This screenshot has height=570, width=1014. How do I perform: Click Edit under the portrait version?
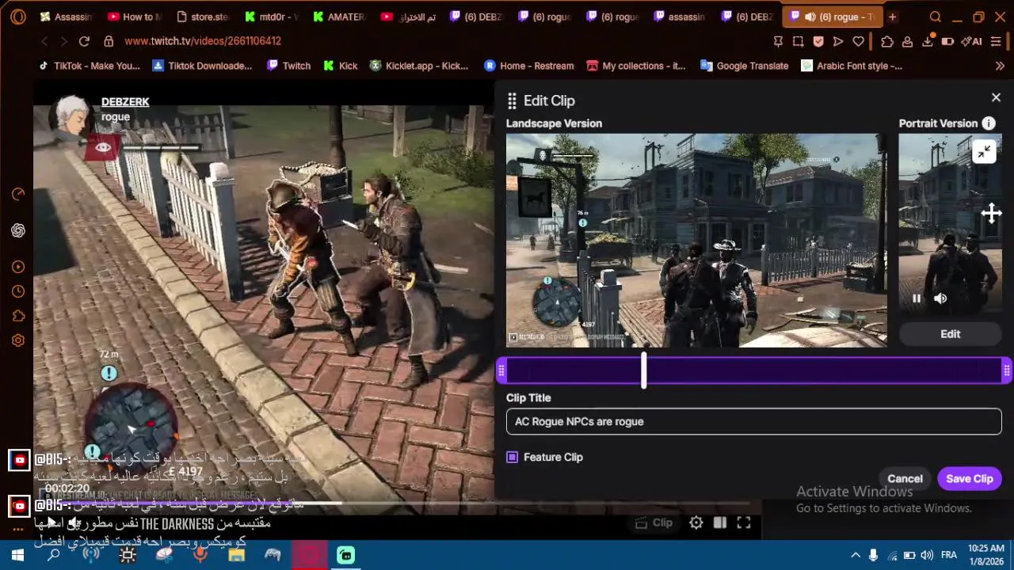click(950, 334)
